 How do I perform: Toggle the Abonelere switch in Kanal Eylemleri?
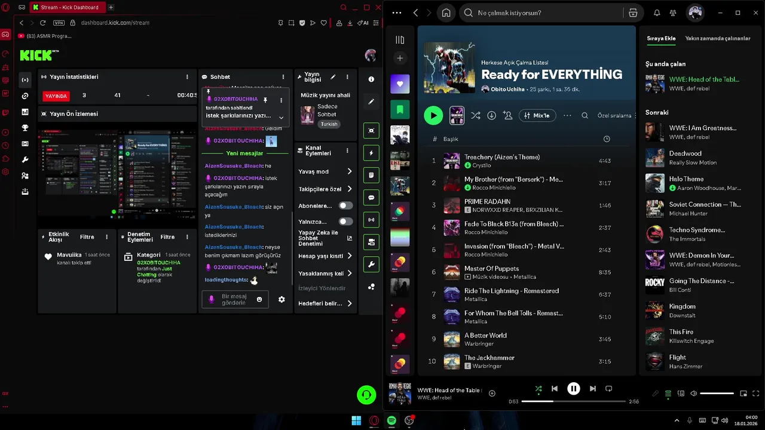345,205
